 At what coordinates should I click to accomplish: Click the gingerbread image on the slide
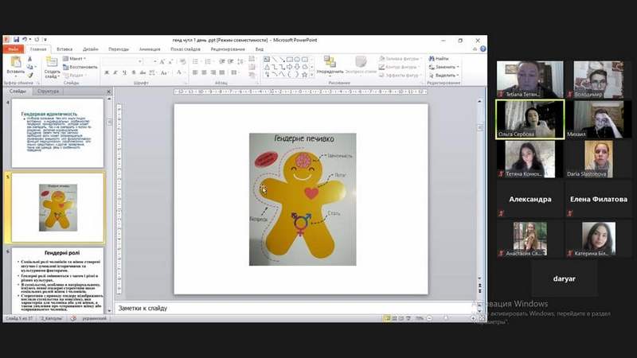point(303,200)
